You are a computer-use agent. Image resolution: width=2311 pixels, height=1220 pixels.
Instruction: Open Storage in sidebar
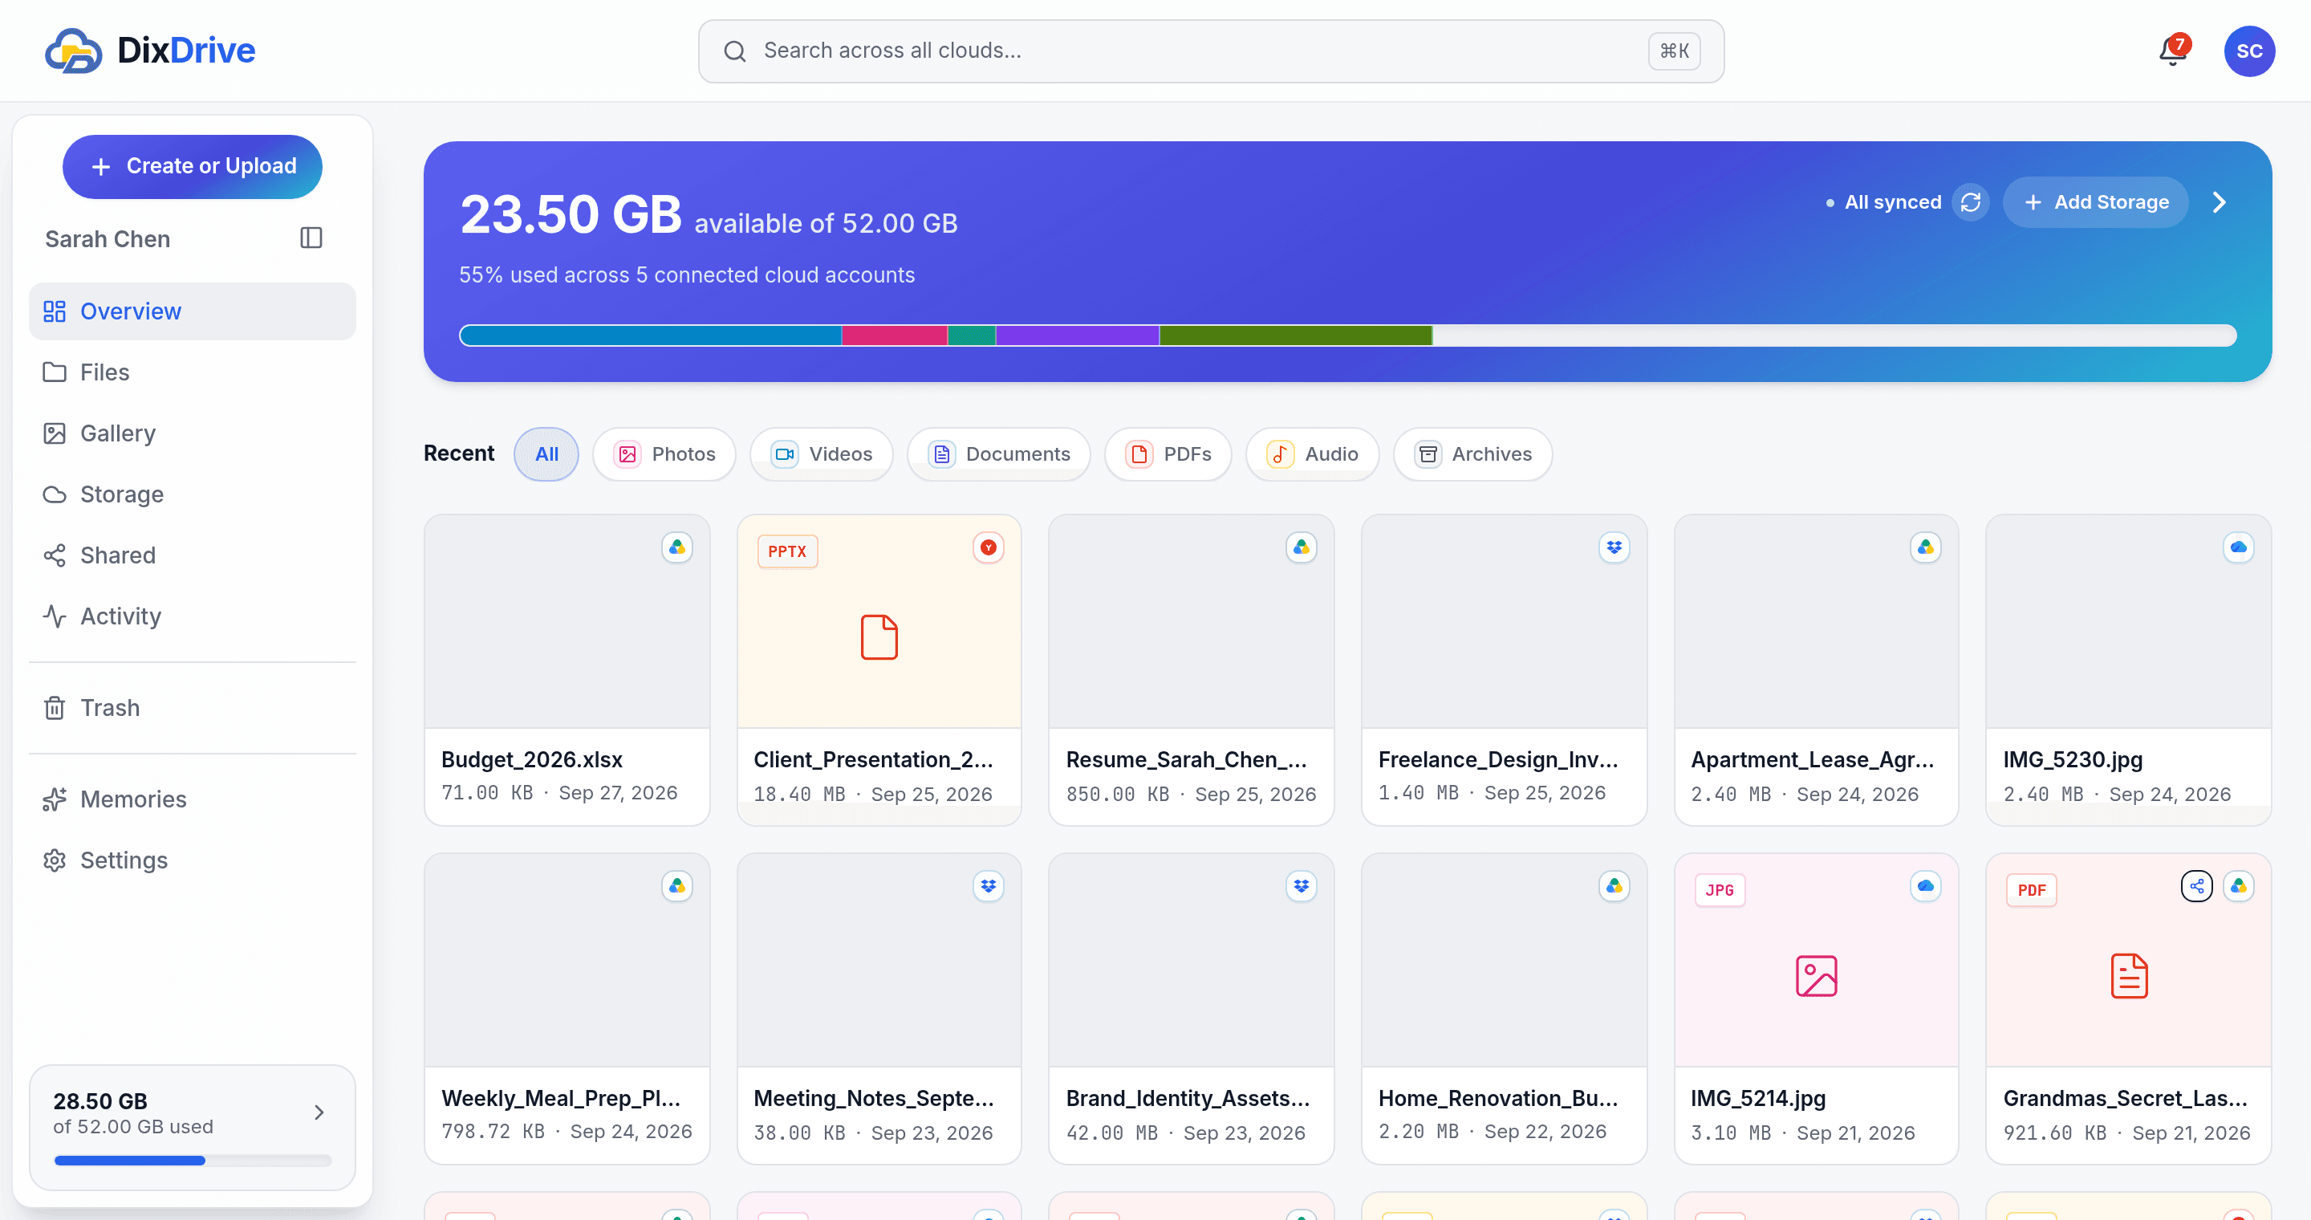click(x=192, y=494)
